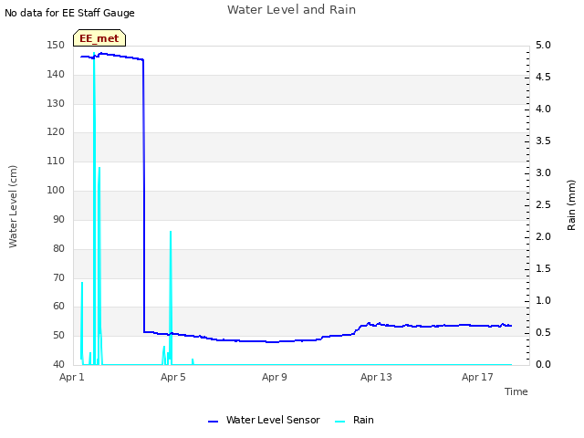The width and height of the screenshot is (584, 438).
Task: Click the rain spike peak near Apr 5
Action: 171,232
